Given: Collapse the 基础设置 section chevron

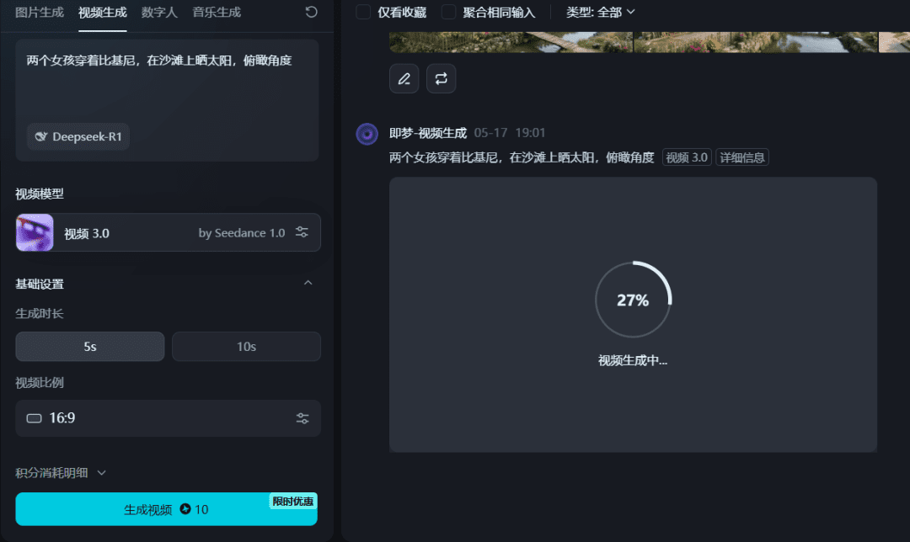Looking at the screenshot, I should point(308,284).
